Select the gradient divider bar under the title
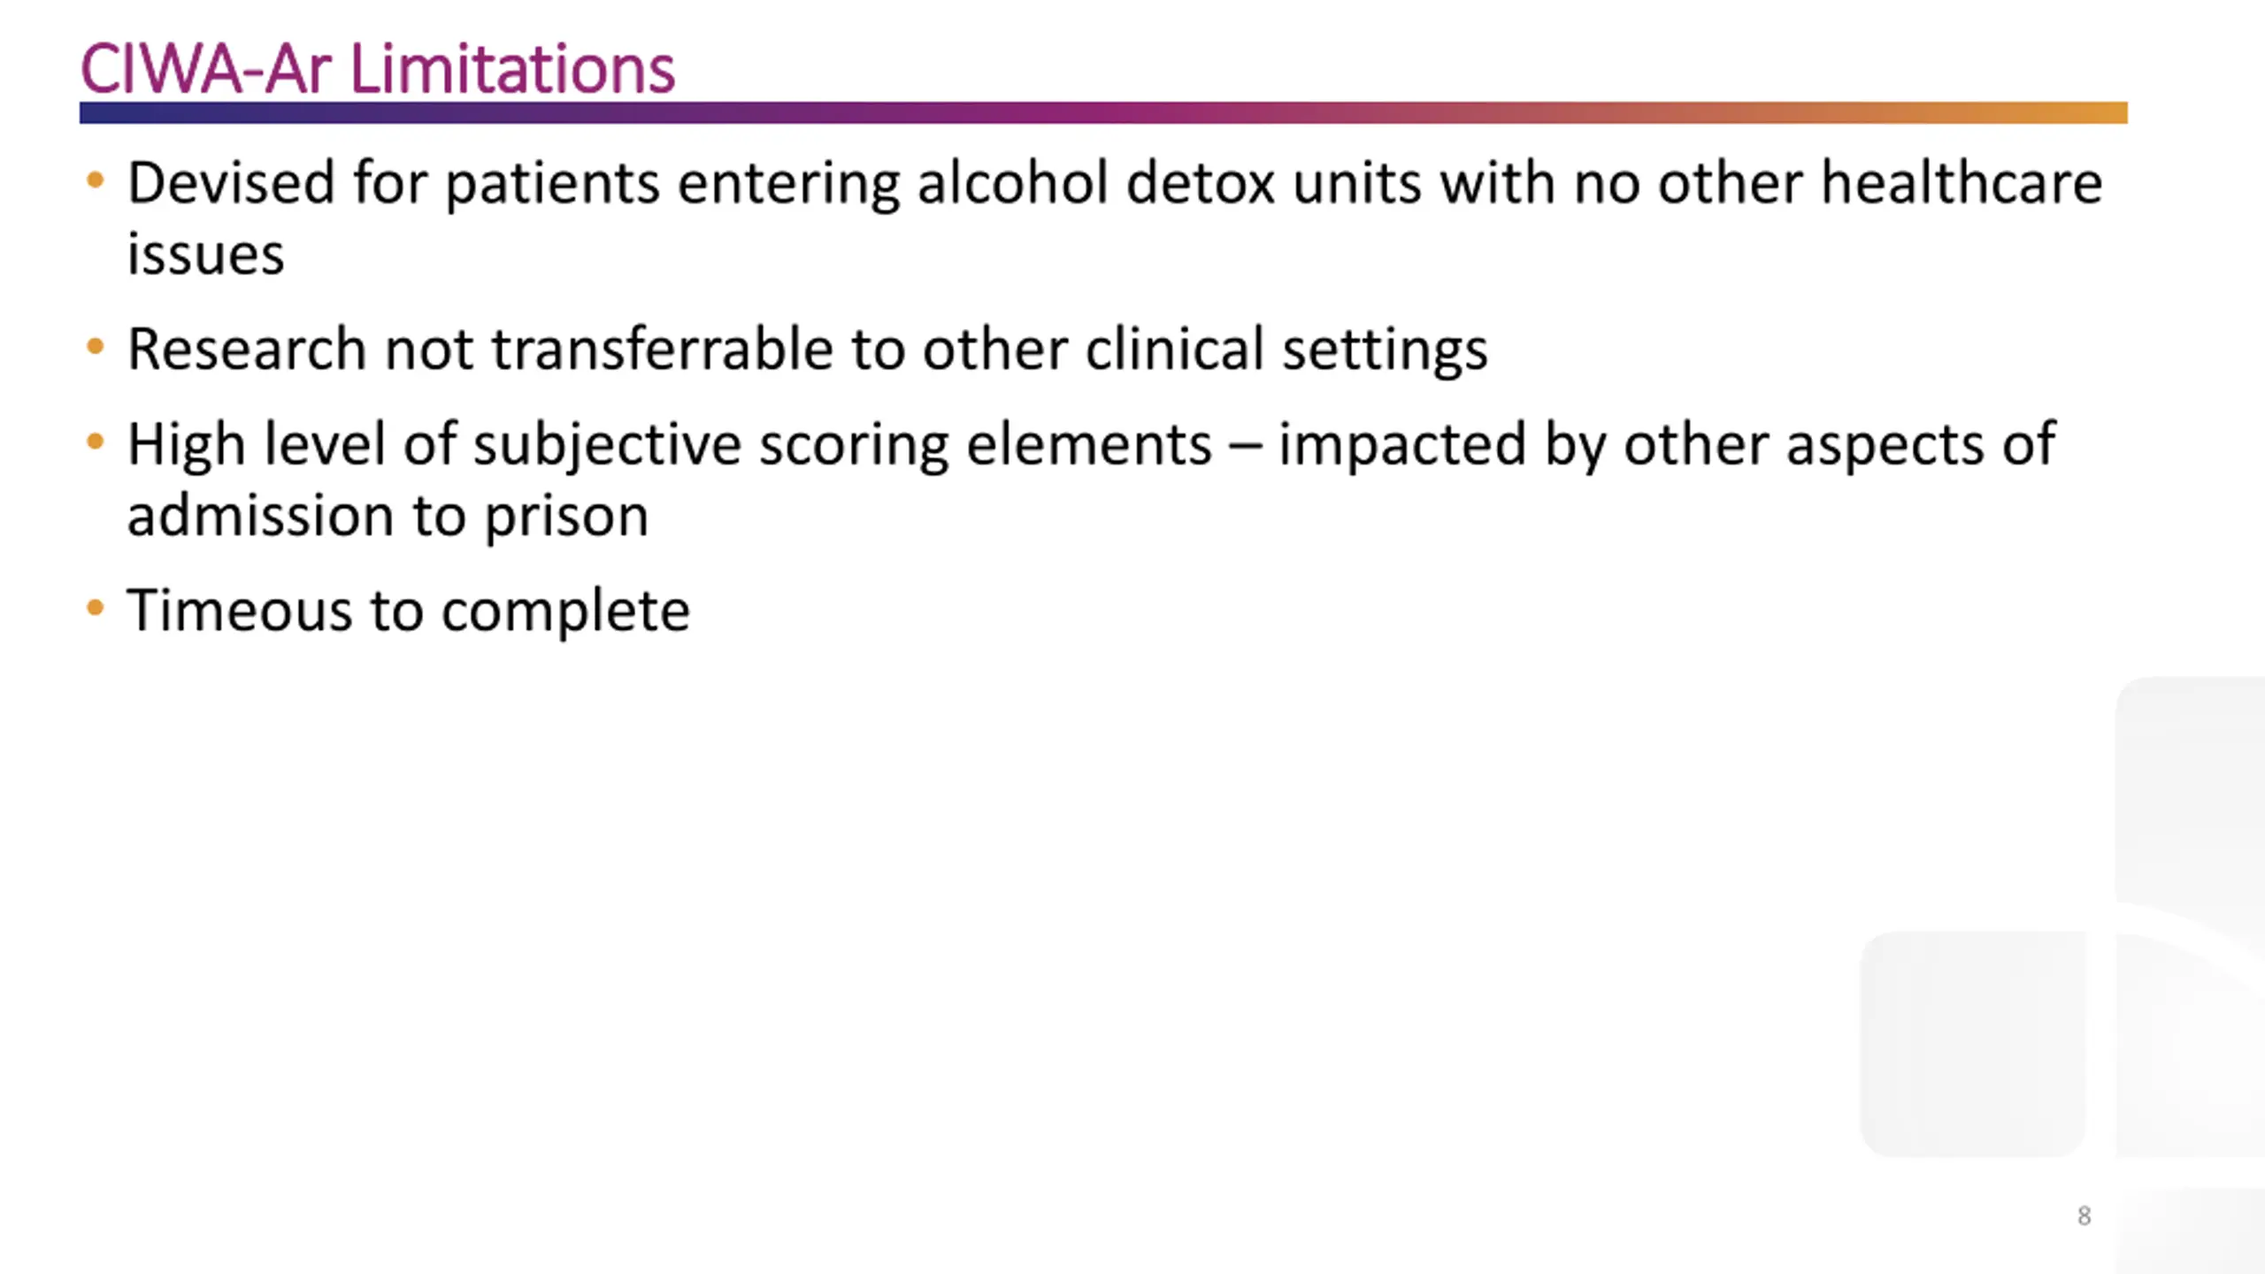The width and height of the screenshot is (2265, 1274). [1103, 112]
